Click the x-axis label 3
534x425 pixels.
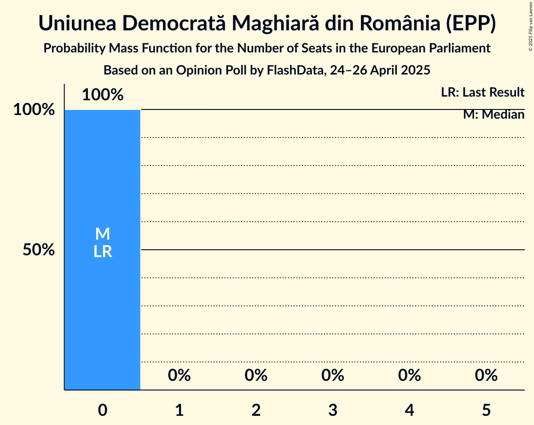(333, 410)
